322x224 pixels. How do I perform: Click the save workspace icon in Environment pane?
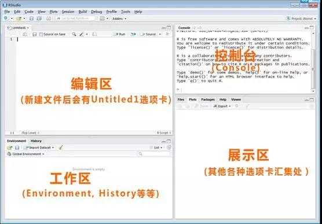point(17,148)
